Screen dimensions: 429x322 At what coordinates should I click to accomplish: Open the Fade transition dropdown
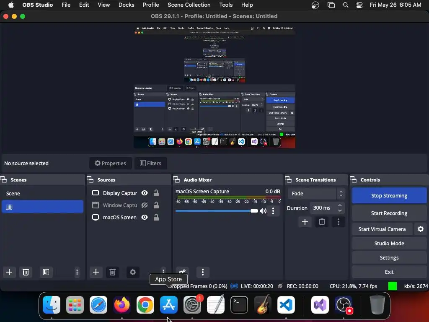click(317, 194)
